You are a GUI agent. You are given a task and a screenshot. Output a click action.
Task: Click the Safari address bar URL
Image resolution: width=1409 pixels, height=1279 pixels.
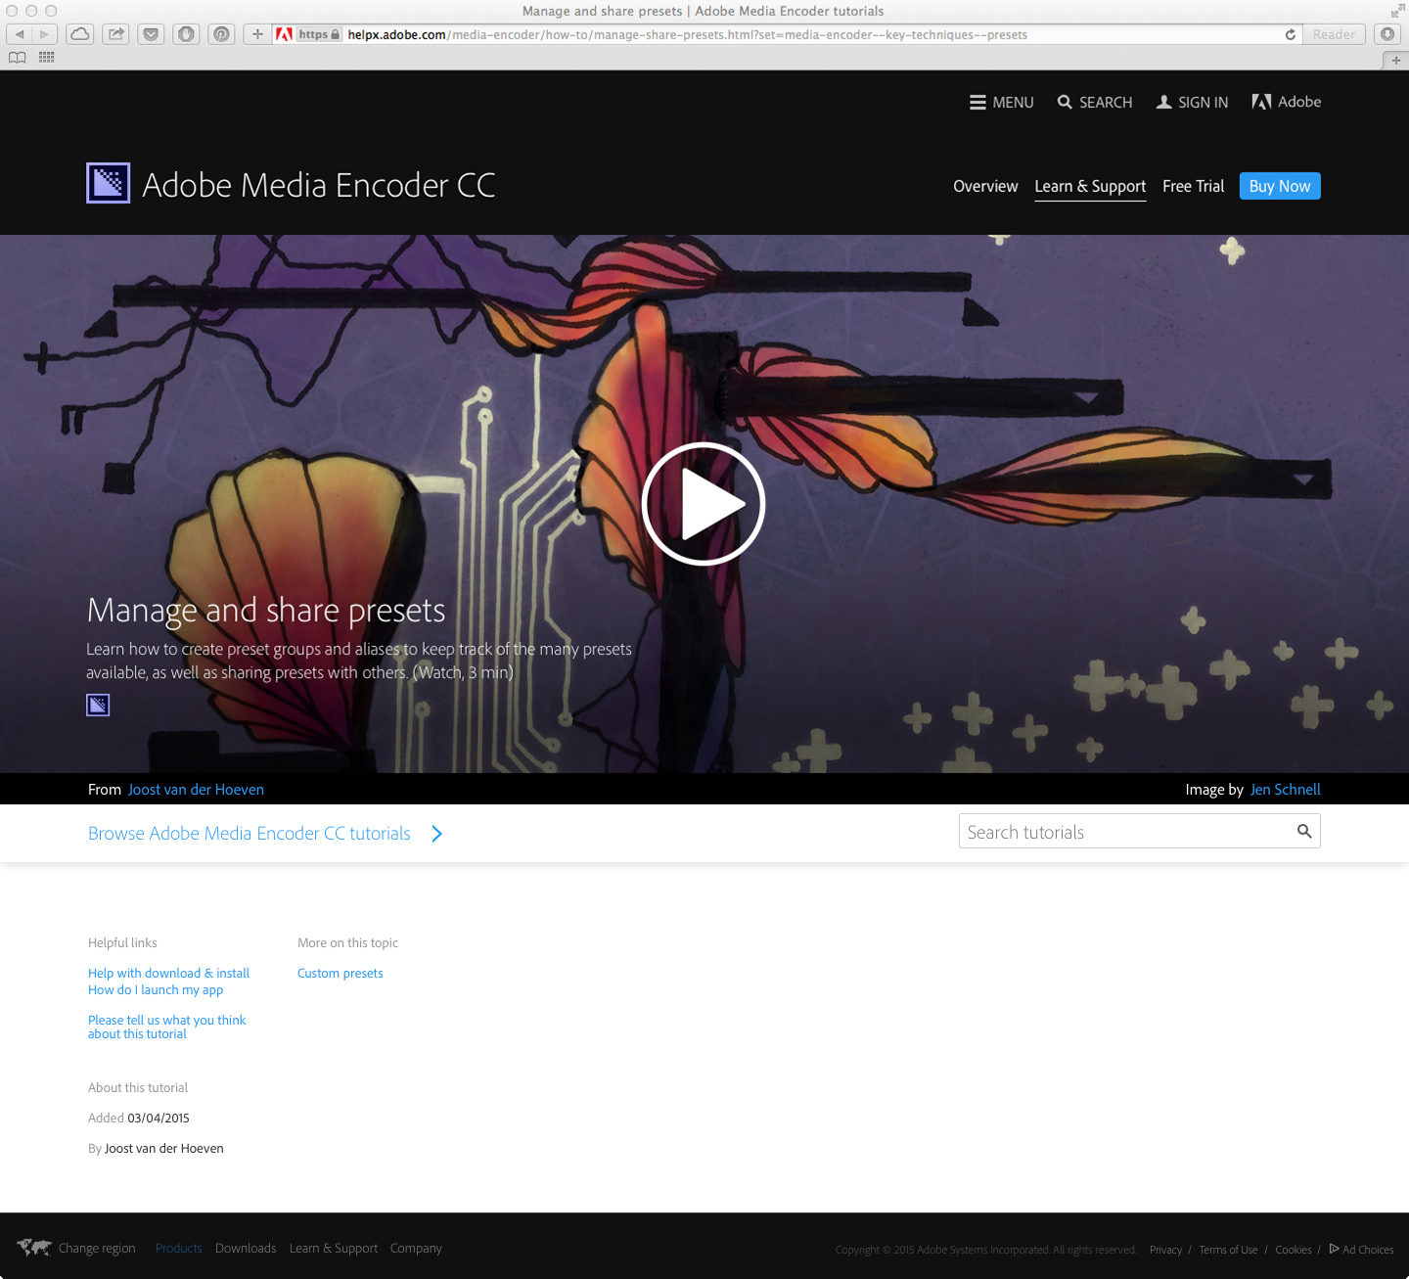tap(687, 34)
